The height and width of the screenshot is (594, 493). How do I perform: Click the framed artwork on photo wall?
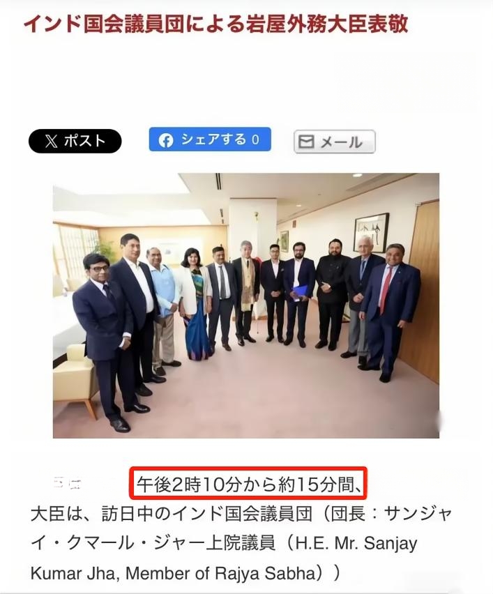[x=371, y=233]
